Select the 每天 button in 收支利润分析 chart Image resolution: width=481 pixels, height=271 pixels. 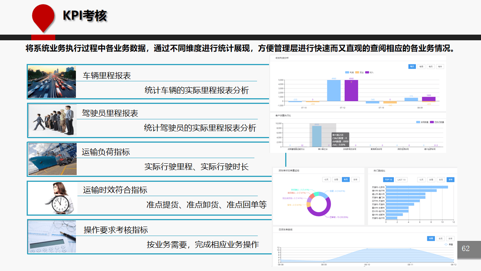point(412,66)
